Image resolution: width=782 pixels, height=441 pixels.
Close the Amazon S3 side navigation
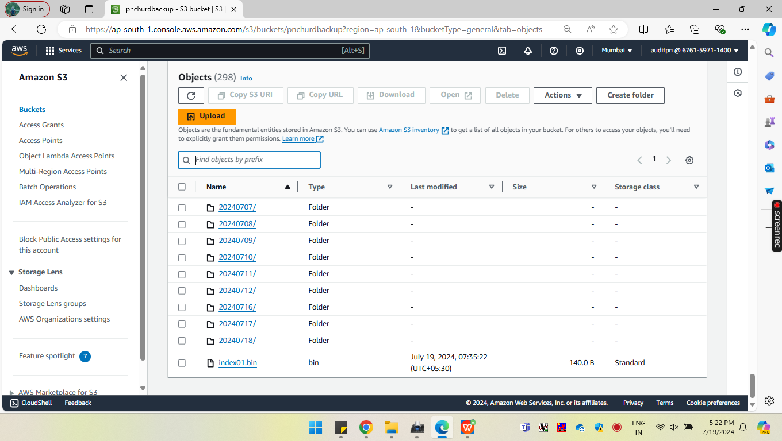click(124, 78)
